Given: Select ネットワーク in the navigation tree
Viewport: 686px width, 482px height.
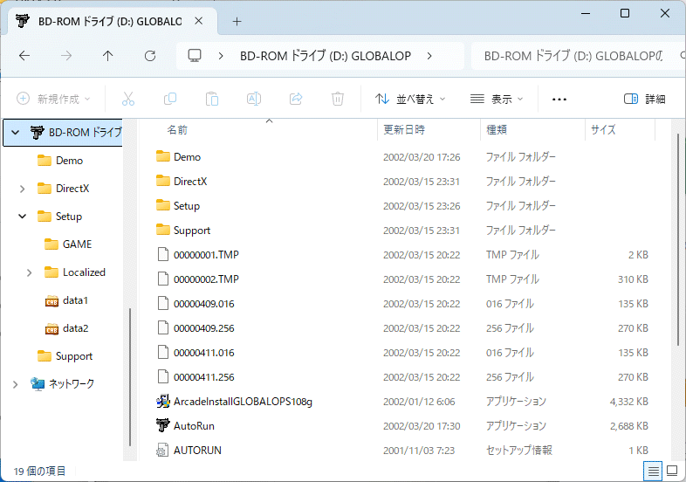Looking at the screenshot, I should (x=63, y=384).
